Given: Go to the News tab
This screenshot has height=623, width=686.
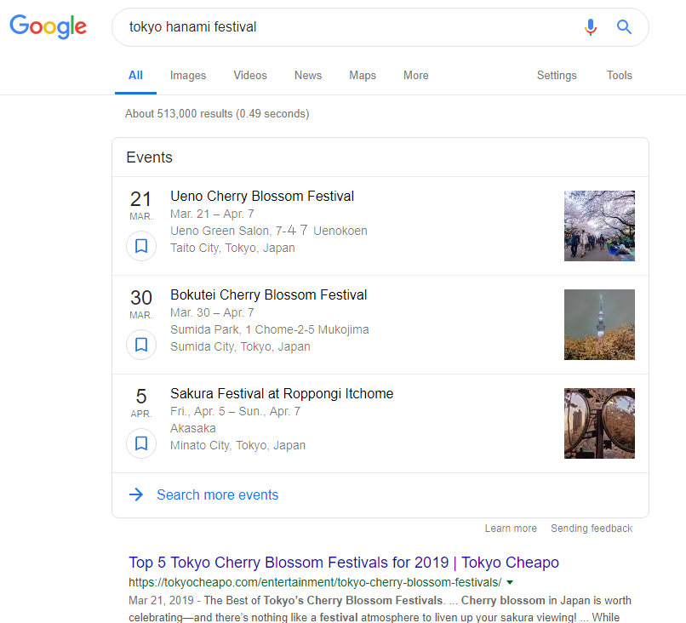Looking at the screenshot, I should pos(308,75).
